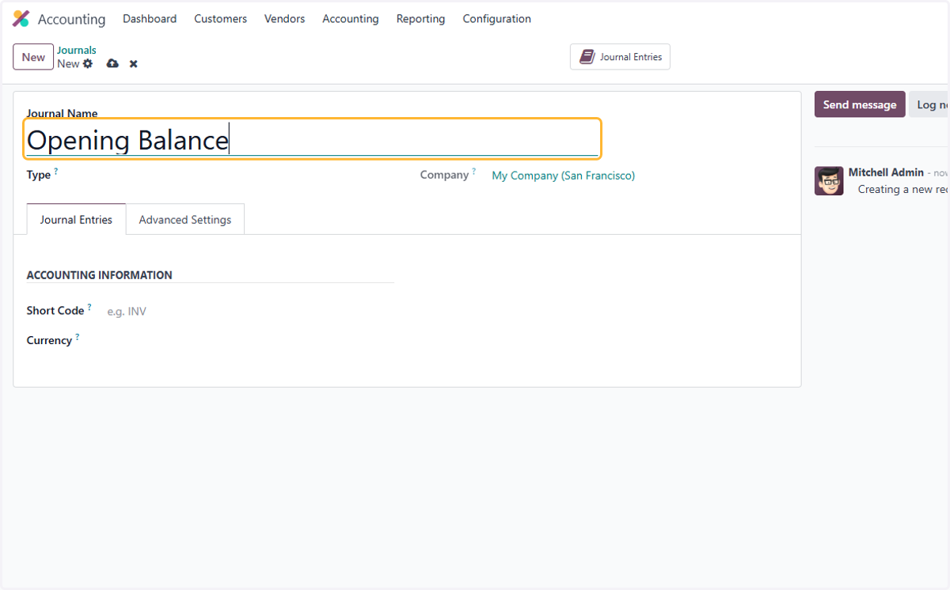950x590 pixels.
Task: Open the Vendors menu
Action: click(284, 19)
